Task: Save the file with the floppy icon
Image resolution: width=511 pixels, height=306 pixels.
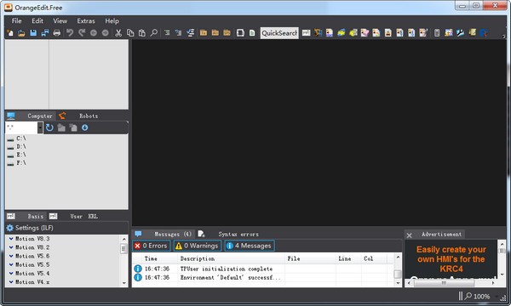Action: pos(33,33)
